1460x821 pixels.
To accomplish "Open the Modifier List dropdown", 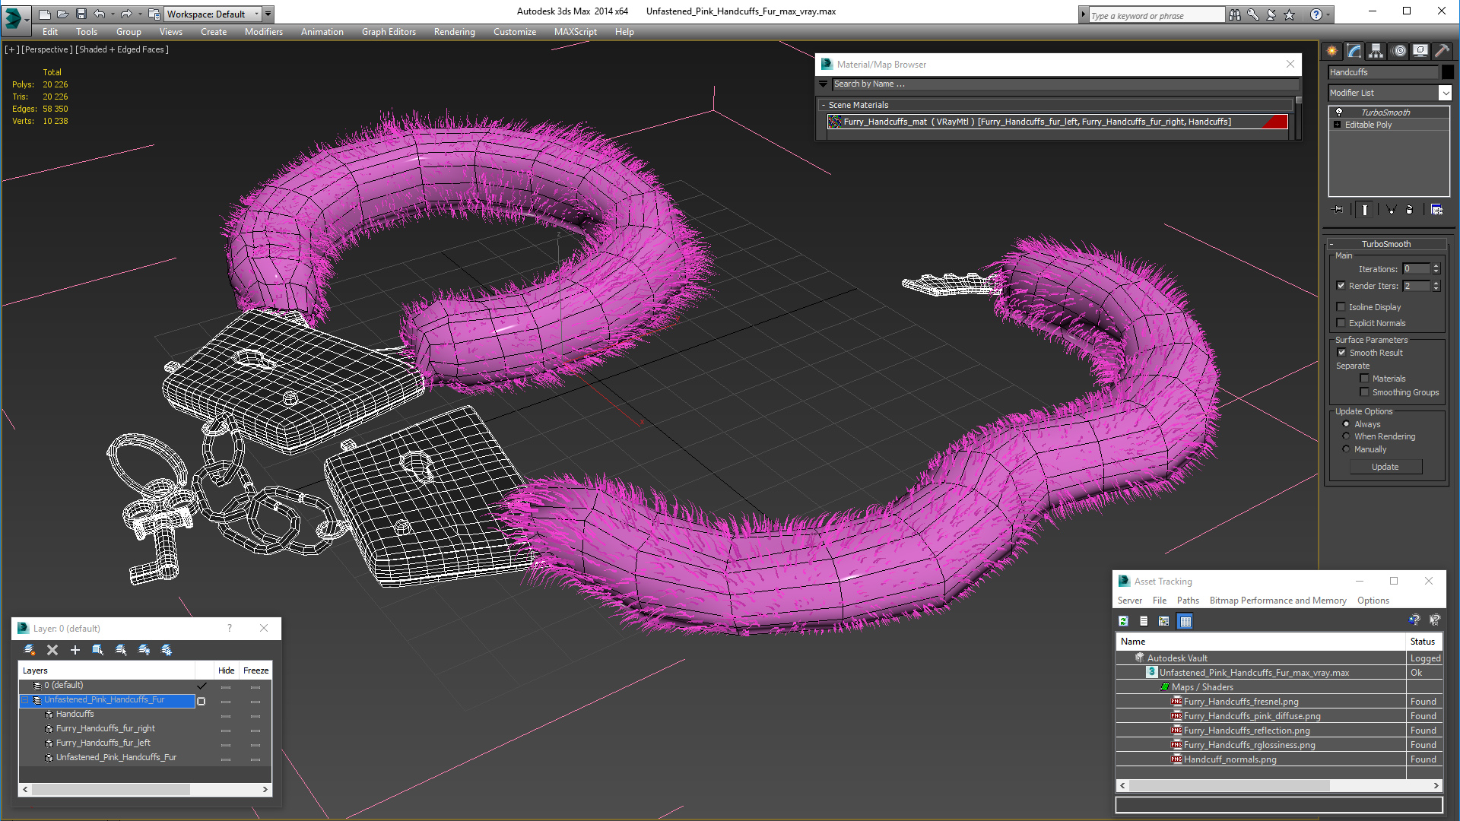I will click(x=1445, y=93).
